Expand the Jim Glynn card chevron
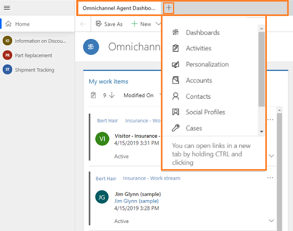The width and height of the screenshot is (293, 231). click(271, 221)
